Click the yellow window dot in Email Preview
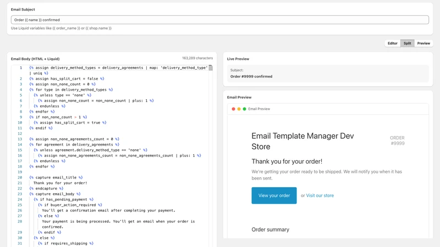The width and height of the screenshot is (440, 247). (239, 109)
